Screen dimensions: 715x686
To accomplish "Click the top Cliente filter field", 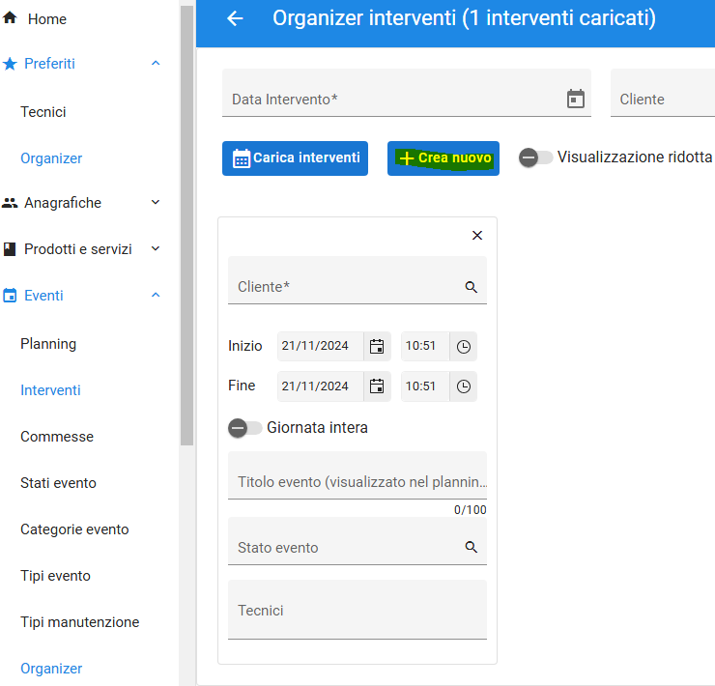I will click(663, 93).
